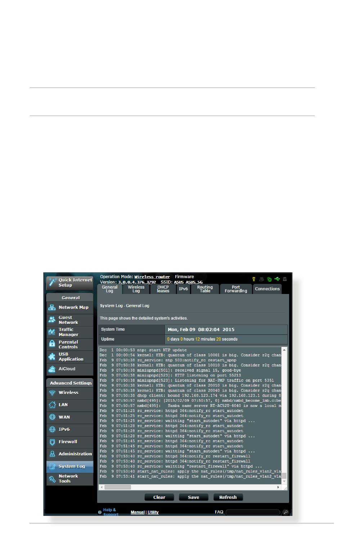Switch to the Wireless Log tab
Image resolution: width=342 pixels, height=535 pixels.
pyautogui.click(x=136, y=289)
